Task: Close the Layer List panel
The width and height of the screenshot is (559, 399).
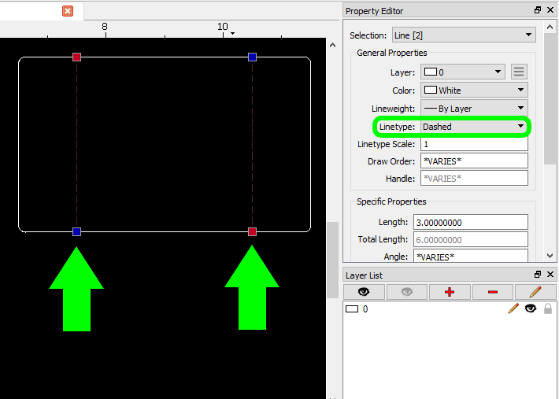Action: (550, 275)
